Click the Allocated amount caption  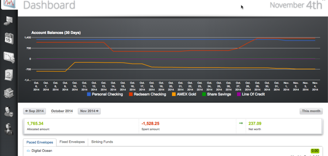coord(38,129)
